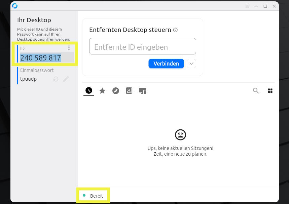Toggle the grid view layout icon
289x204 pixels.
(270, 91)
